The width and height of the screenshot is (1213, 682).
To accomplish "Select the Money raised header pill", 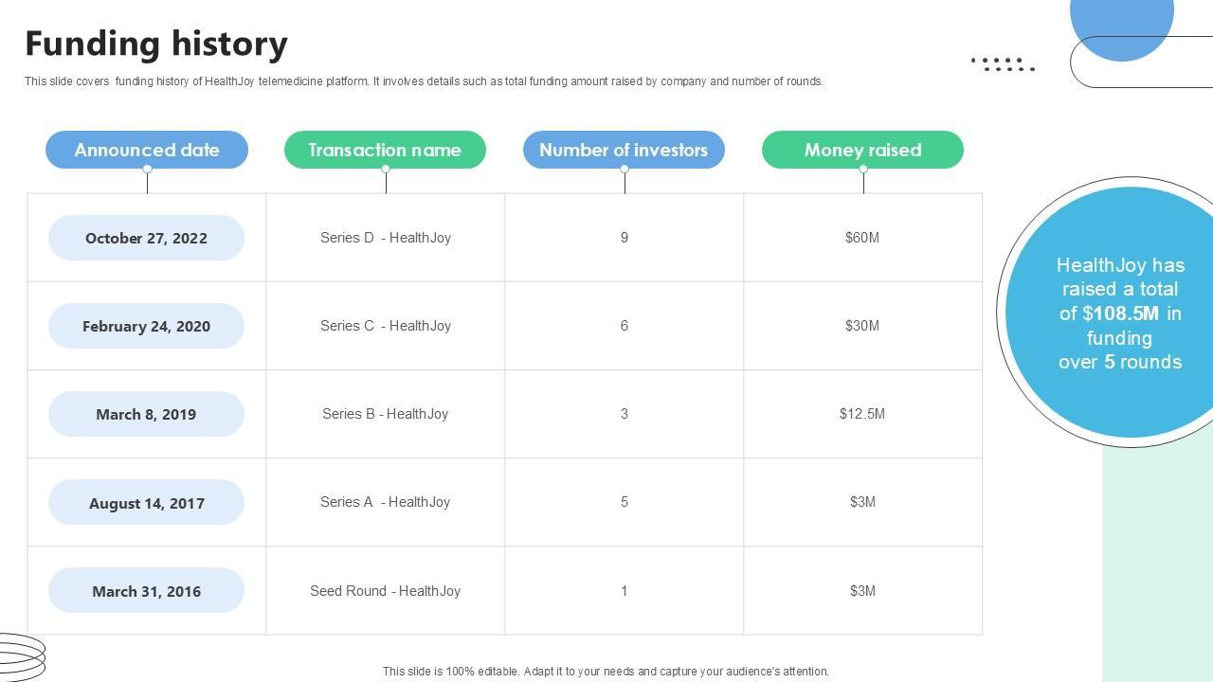I will tap(862, 150).
